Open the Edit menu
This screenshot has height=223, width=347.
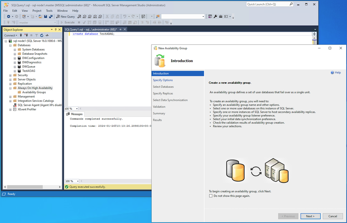coord(15,11)
